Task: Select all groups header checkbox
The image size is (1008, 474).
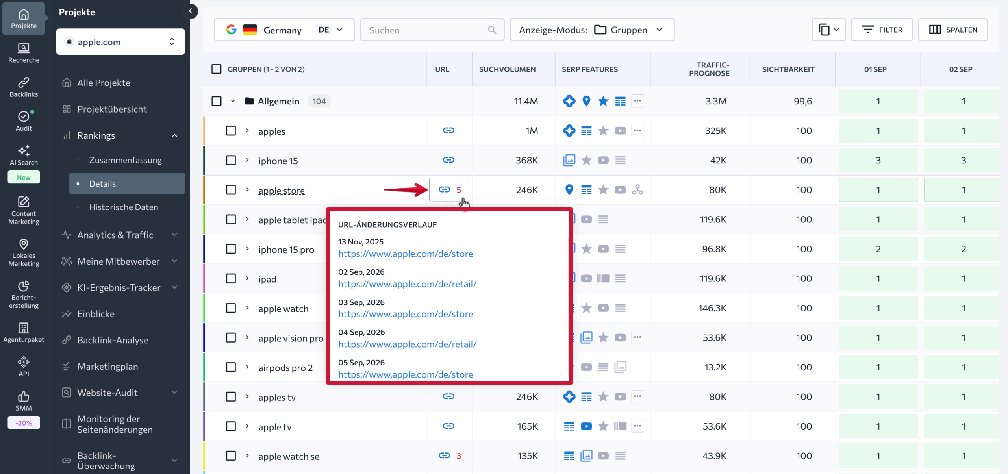Action: coord(216,69)
